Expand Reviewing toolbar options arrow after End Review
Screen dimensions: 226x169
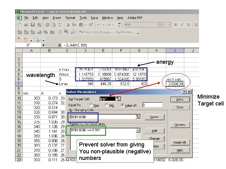tap(138, 33)
